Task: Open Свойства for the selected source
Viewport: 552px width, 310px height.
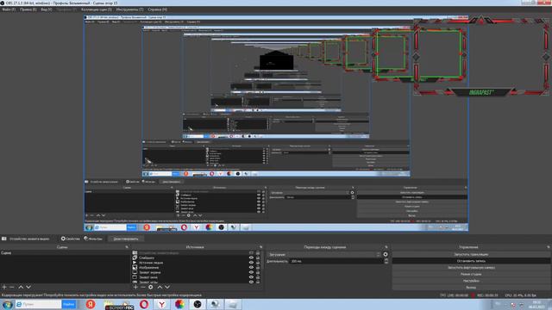Action: [71, 239]
